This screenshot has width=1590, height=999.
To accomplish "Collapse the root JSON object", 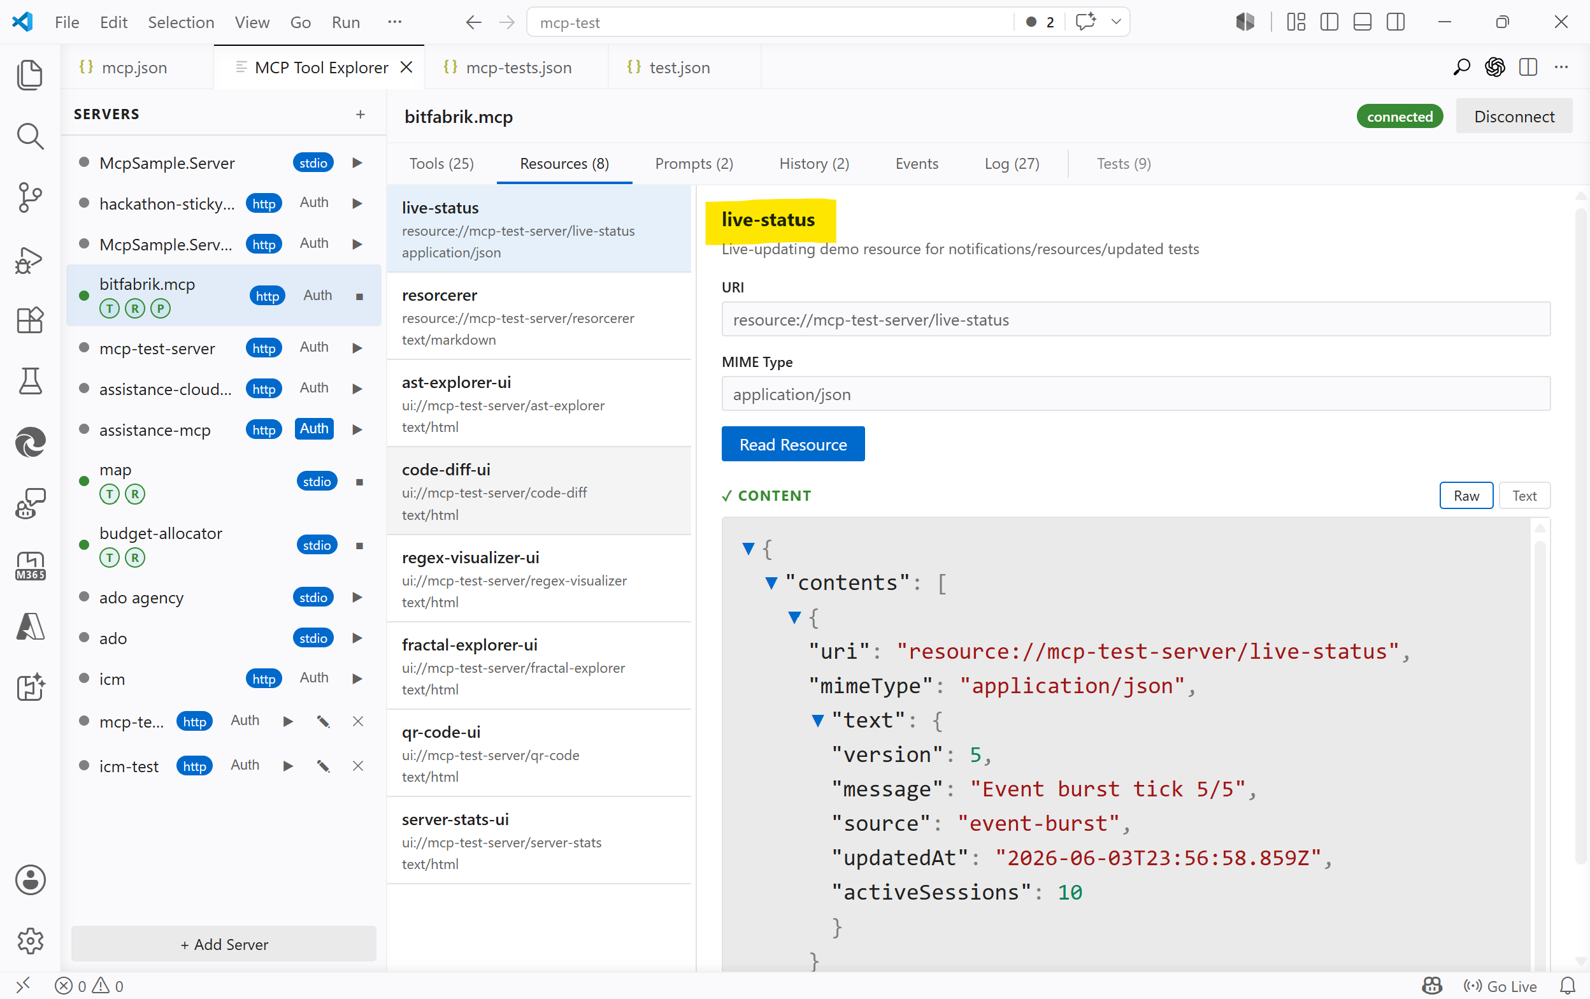I will coord(748,549).
